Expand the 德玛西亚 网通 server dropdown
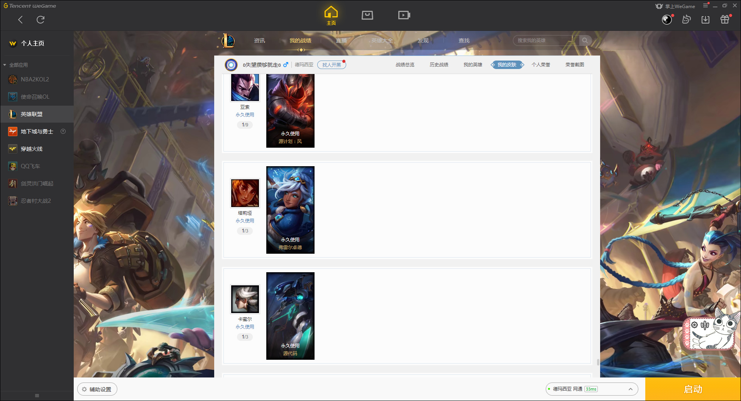Screen dimensions: 741x401 tap(592, 389)
